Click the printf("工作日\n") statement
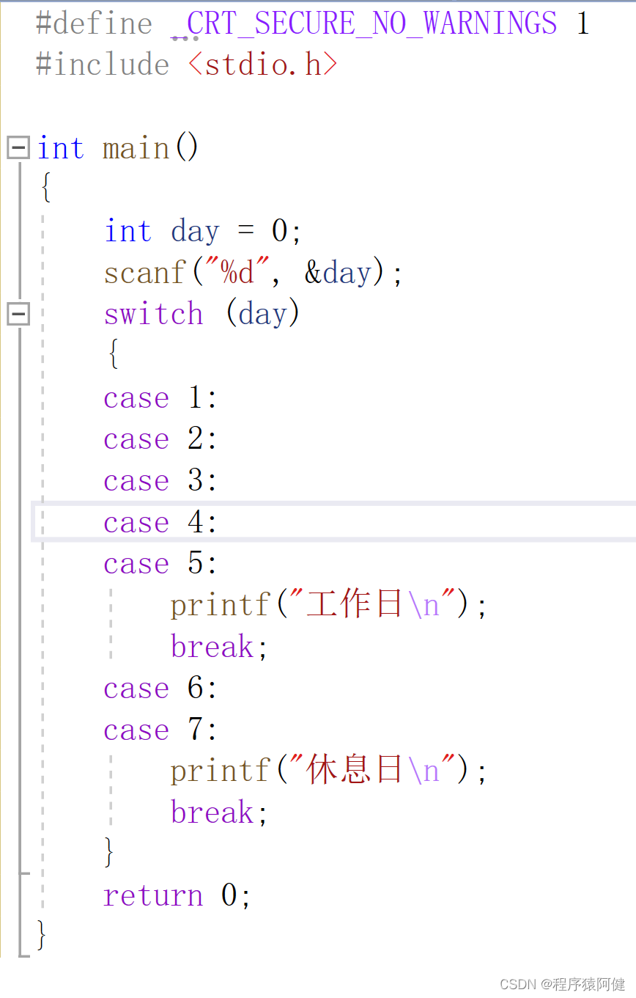This screenshot has height=998, width=636. tap(329, 606)
